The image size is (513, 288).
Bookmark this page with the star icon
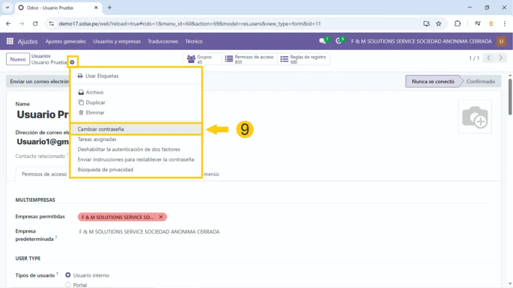click(439, 24)
